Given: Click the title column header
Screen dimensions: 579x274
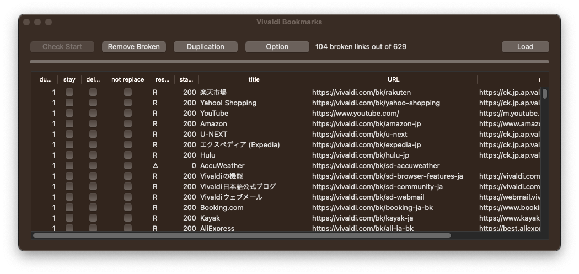Looking at the screenshot, I should coord(254,79).
